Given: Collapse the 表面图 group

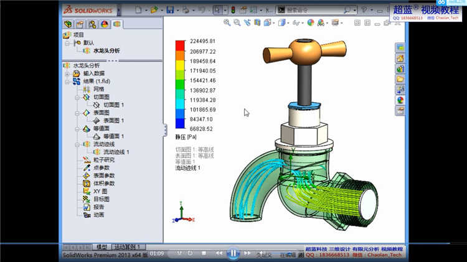Looking at the screenshot, I should click(x=77, y=113).
